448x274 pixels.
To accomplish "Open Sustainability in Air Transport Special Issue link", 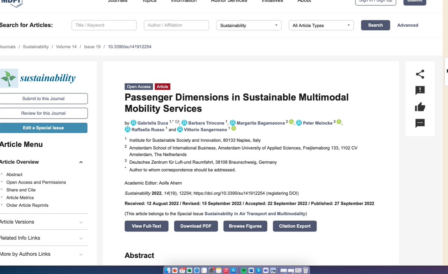I will pyautogui.click(x=255, y=214).
